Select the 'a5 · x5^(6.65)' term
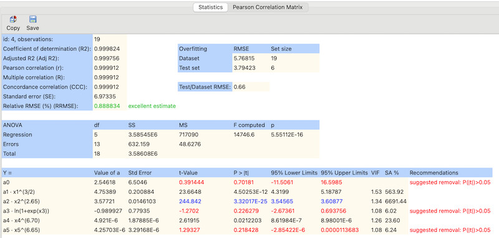 [21, 230]
